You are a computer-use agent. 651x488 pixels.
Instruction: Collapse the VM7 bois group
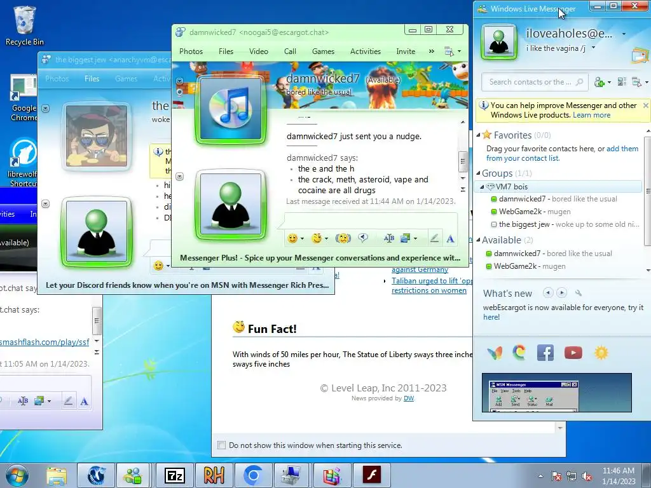(x=482, y=187)
